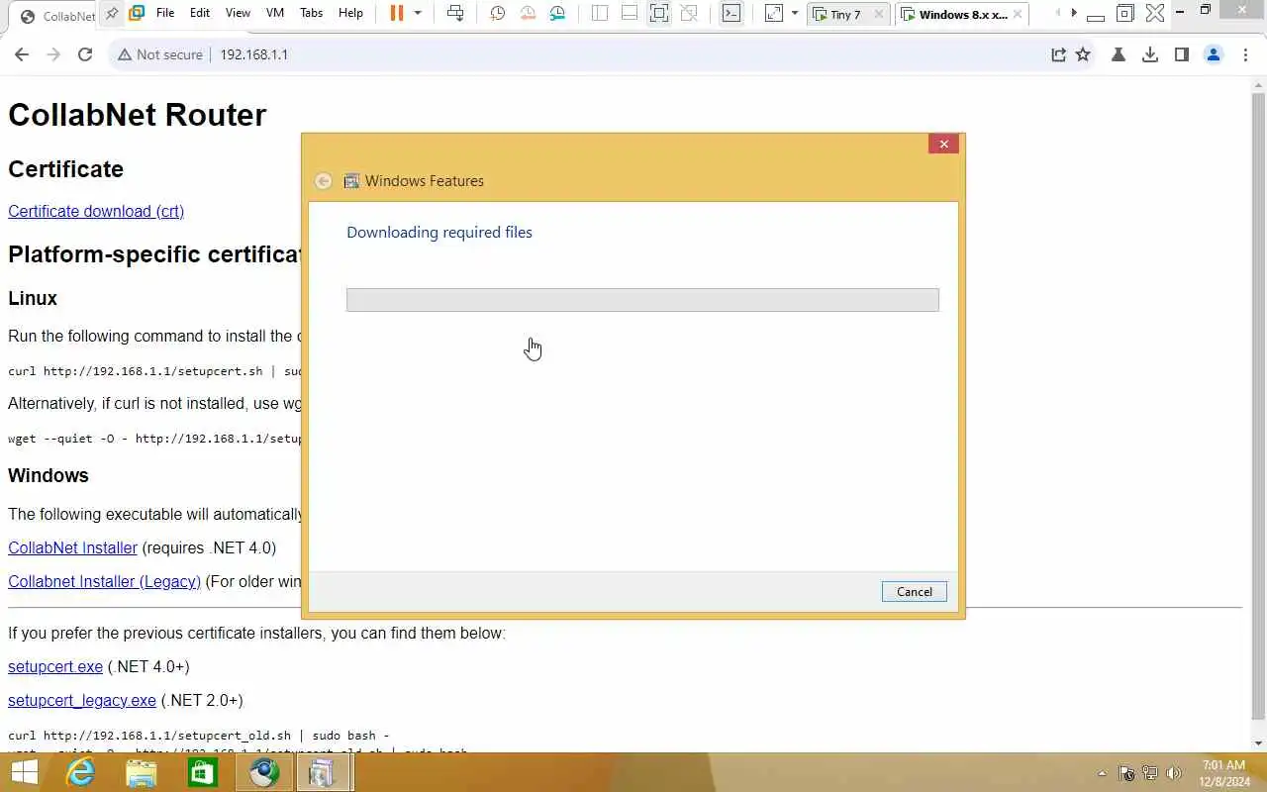The image size is (1267, 792).
Task: Open the volume speaker icon
Action: [x=1174, y=773]
